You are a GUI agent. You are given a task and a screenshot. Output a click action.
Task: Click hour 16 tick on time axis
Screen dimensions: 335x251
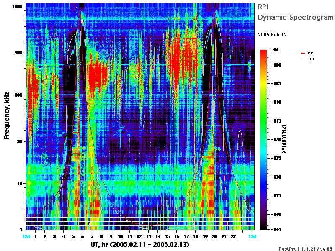pos(177,236)
